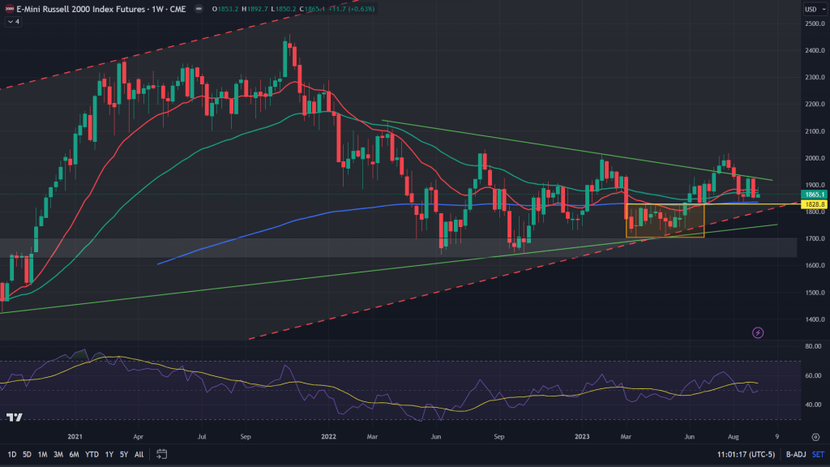Image resolution: width=830 pixels, height=467 pixels.
Task: Click the All time range button
Action: [x=139, y=453]
